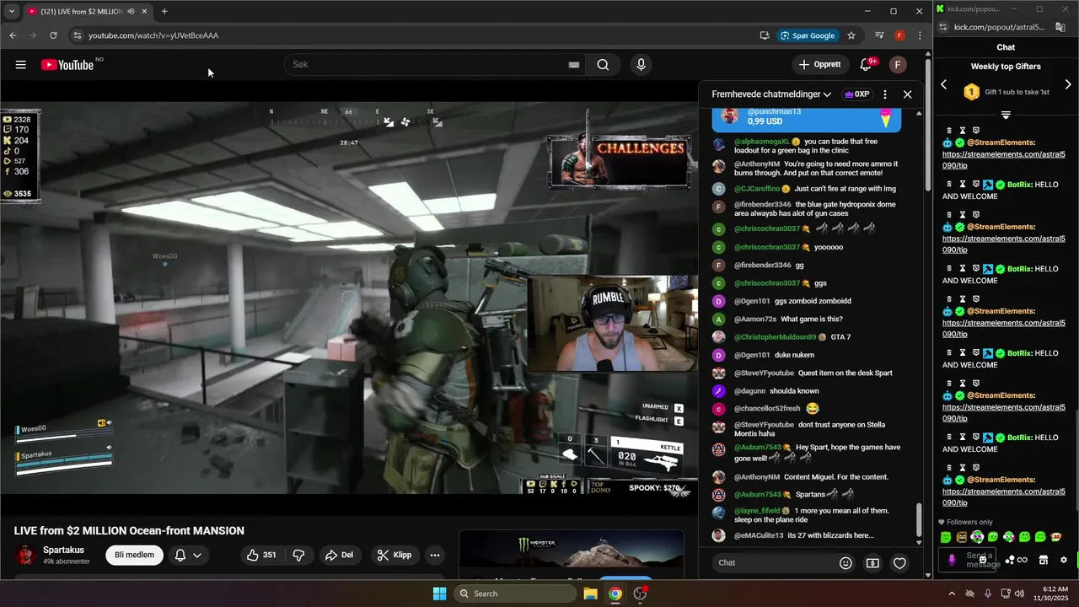The image size is (1079, 607).
Task: Toggle Windows system tray microphone
Action: tap(988, 594)
